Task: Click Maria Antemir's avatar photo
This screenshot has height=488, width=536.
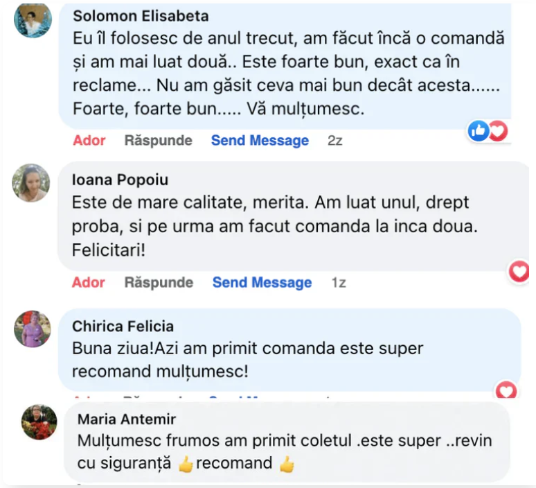Action: click(39, 421)
